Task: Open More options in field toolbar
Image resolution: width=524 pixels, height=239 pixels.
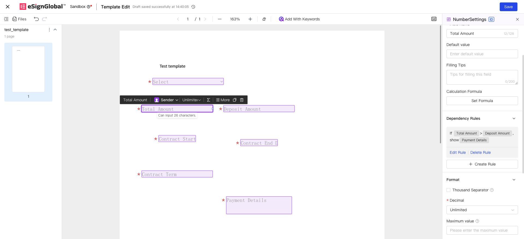Action: coord(223,100)
